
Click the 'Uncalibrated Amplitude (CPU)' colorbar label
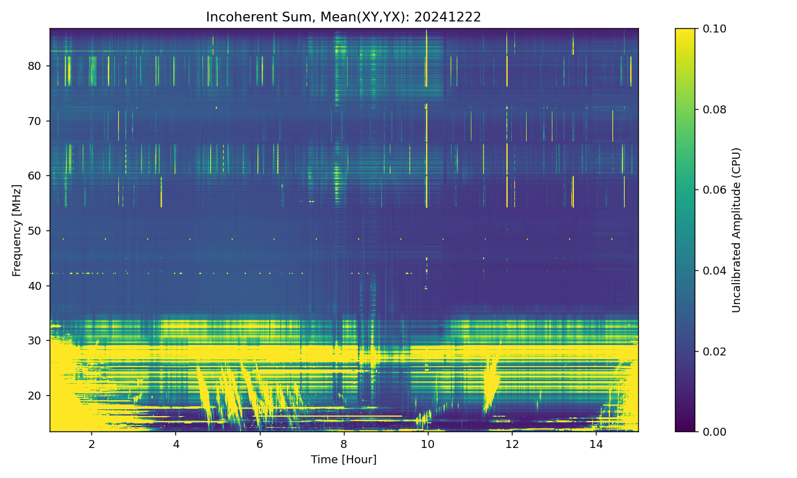pyautogui.click(x=737, y=230)
